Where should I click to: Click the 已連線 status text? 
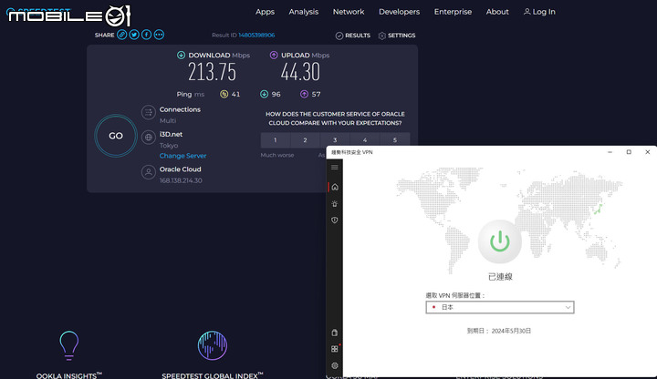pos(500,277)
